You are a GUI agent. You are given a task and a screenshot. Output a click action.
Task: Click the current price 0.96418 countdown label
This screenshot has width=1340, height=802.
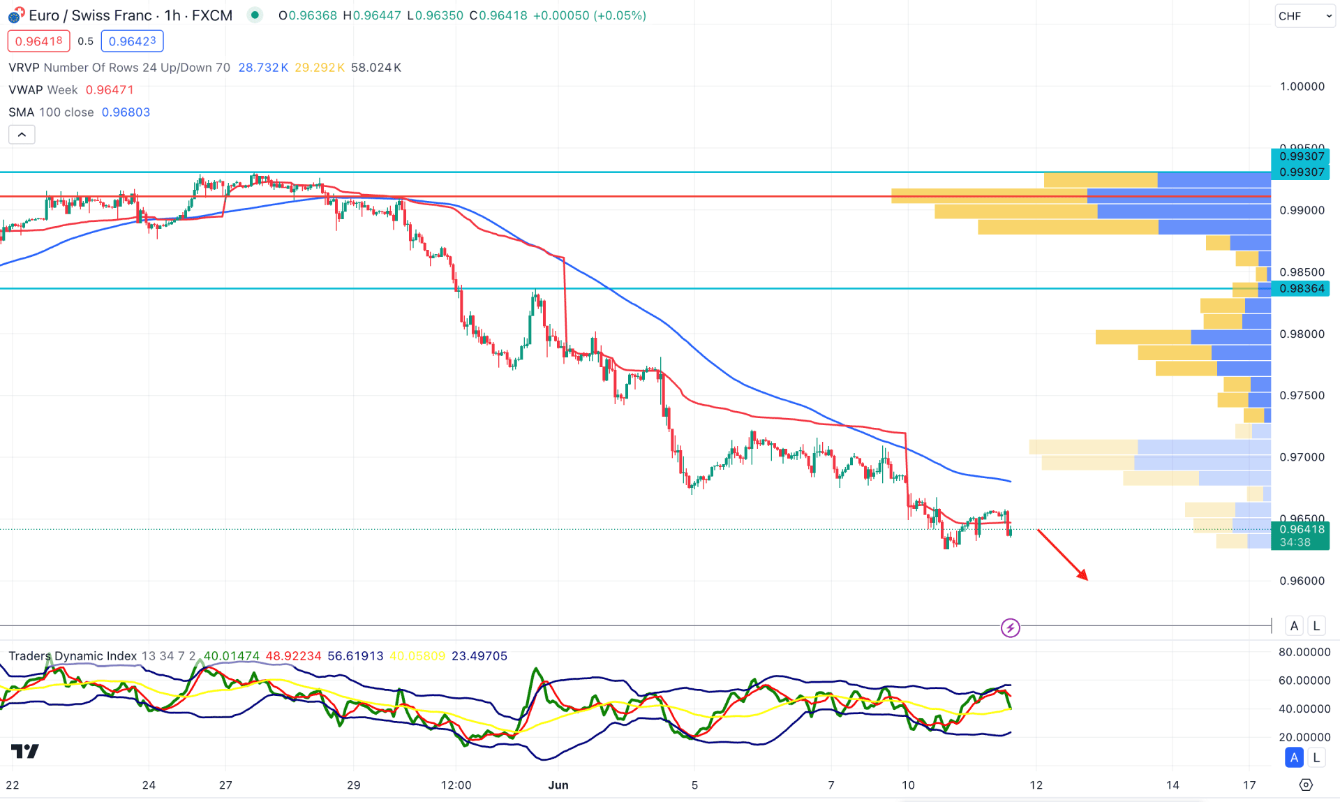[x=1301, y=535]
